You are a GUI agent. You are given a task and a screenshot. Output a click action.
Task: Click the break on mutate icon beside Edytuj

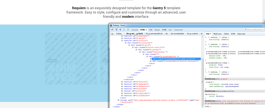112,34
